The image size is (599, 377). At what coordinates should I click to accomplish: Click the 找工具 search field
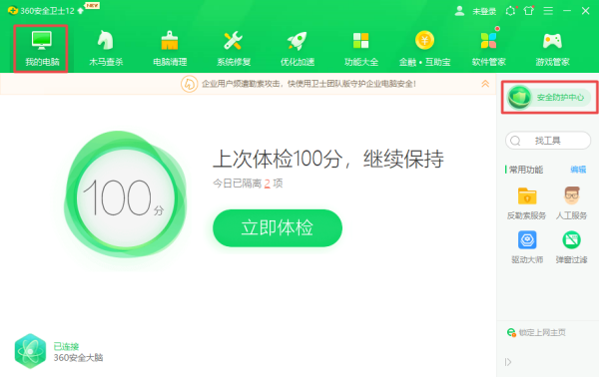548,141
